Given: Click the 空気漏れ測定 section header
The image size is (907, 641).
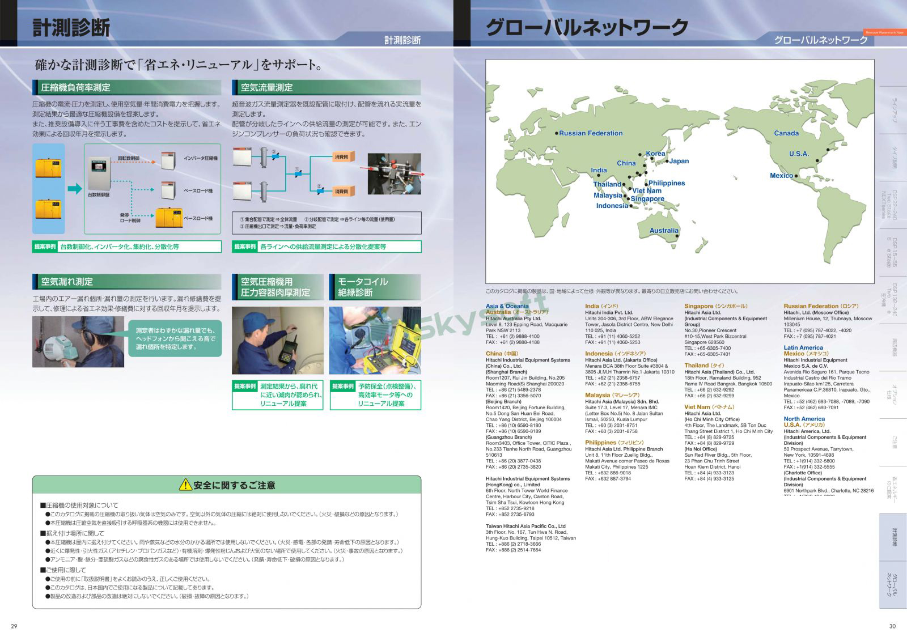Looking at the screenshot, I should click(127, 282).
